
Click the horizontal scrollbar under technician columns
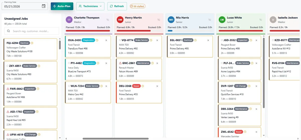[x=115, y=138]
